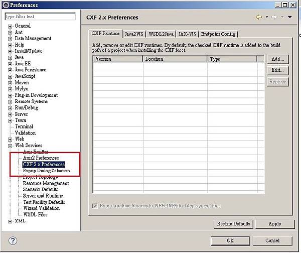Select Wizard Validation item
This screenshot has width=301, height=253.
click(x=42, y=208)
